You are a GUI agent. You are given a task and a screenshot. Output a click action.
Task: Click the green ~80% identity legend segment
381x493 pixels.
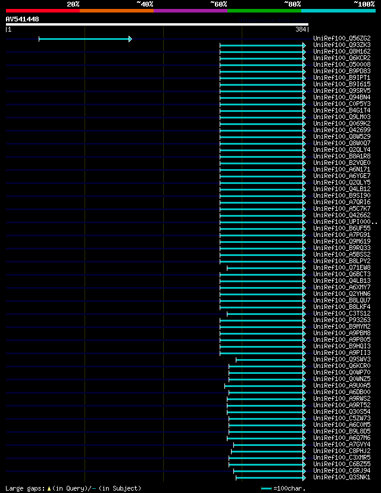[264, 11]
